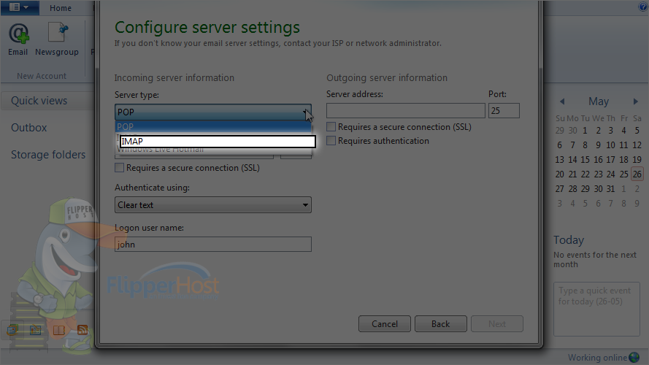Click the Working online status text

click(597, 358)
